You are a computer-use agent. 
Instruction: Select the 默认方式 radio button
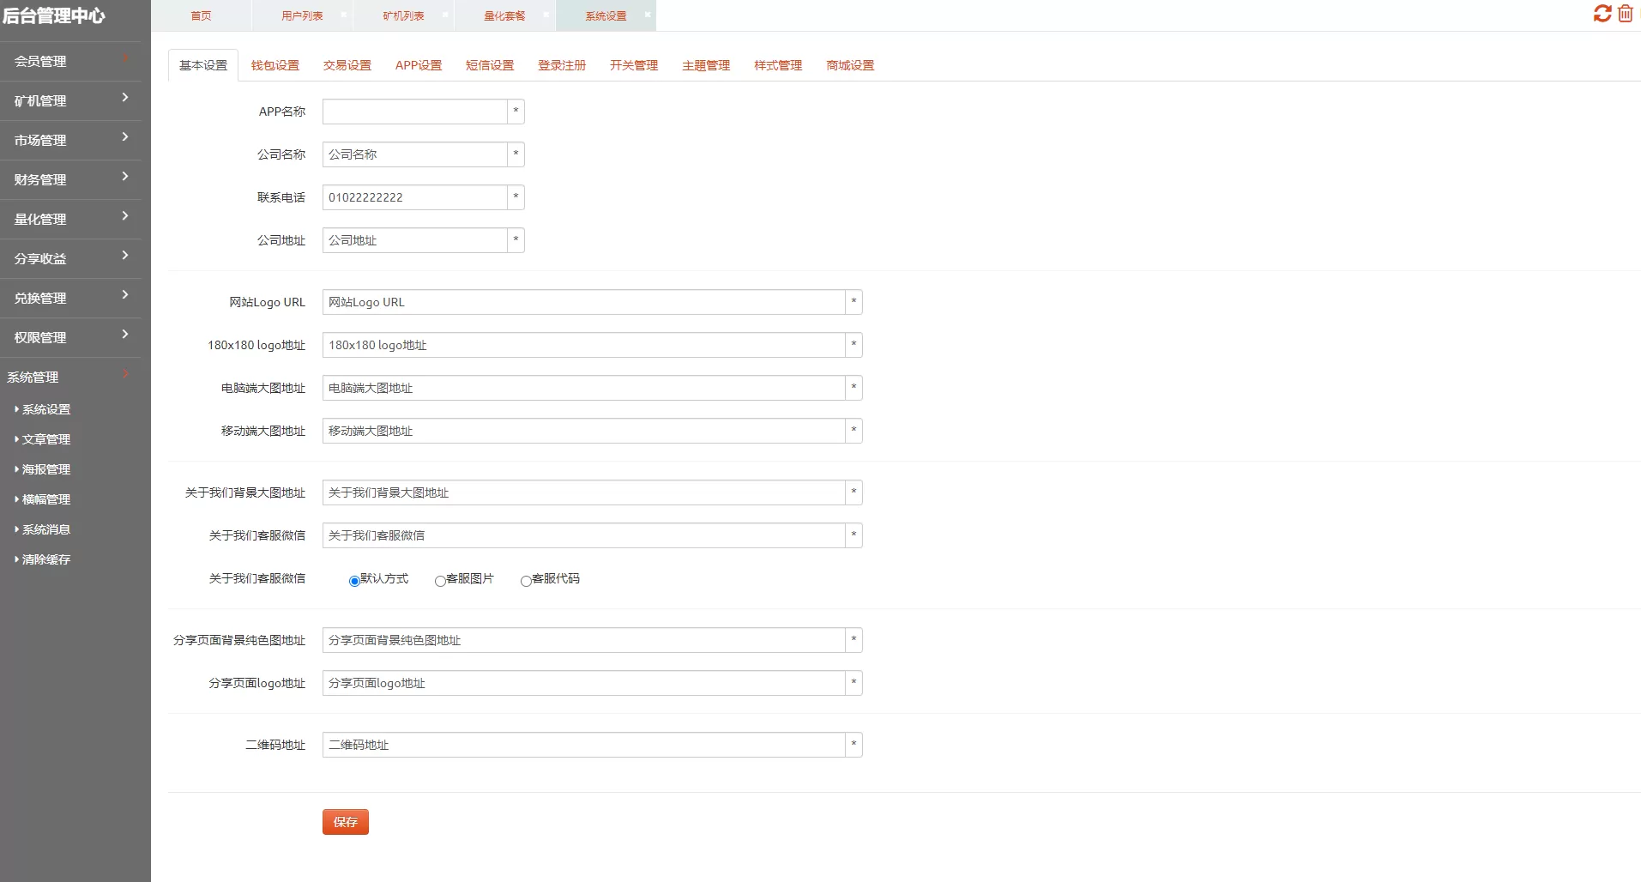click(353, 581)
